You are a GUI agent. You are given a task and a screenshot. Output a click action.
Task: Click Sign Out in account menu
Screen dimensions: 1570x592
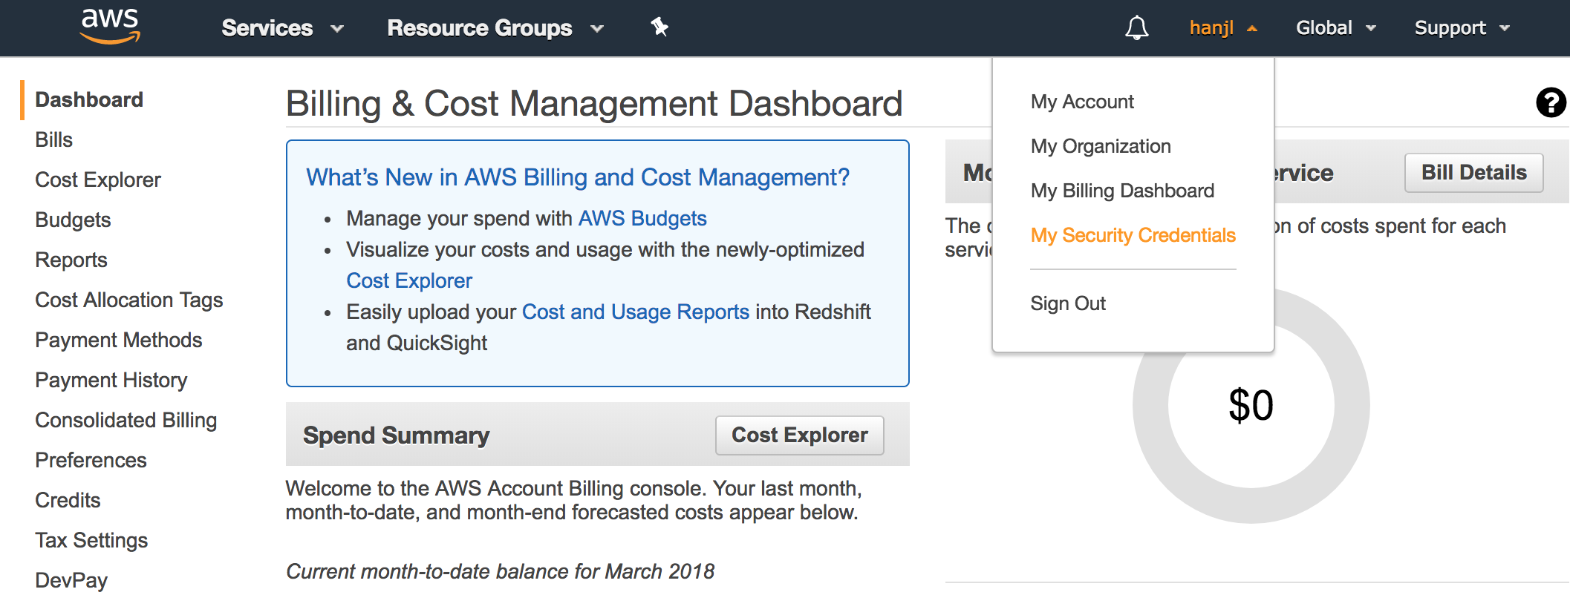tap(1068, 303)
